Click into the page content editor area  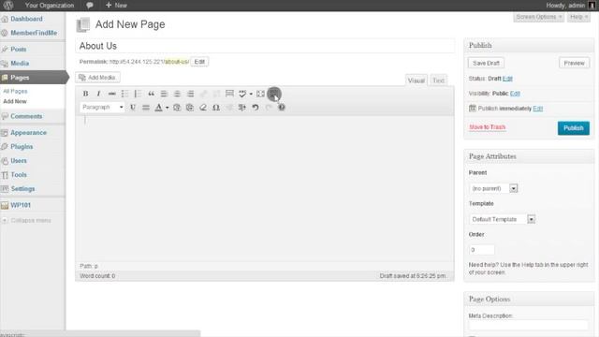click(x=265, y=188)
